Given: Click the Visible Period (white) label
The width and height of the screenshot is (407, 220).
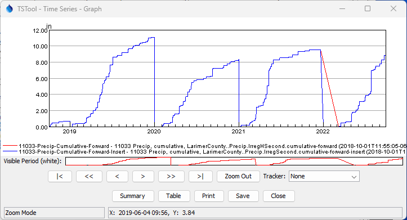Looking at the screenshot, I should (33, 161).
